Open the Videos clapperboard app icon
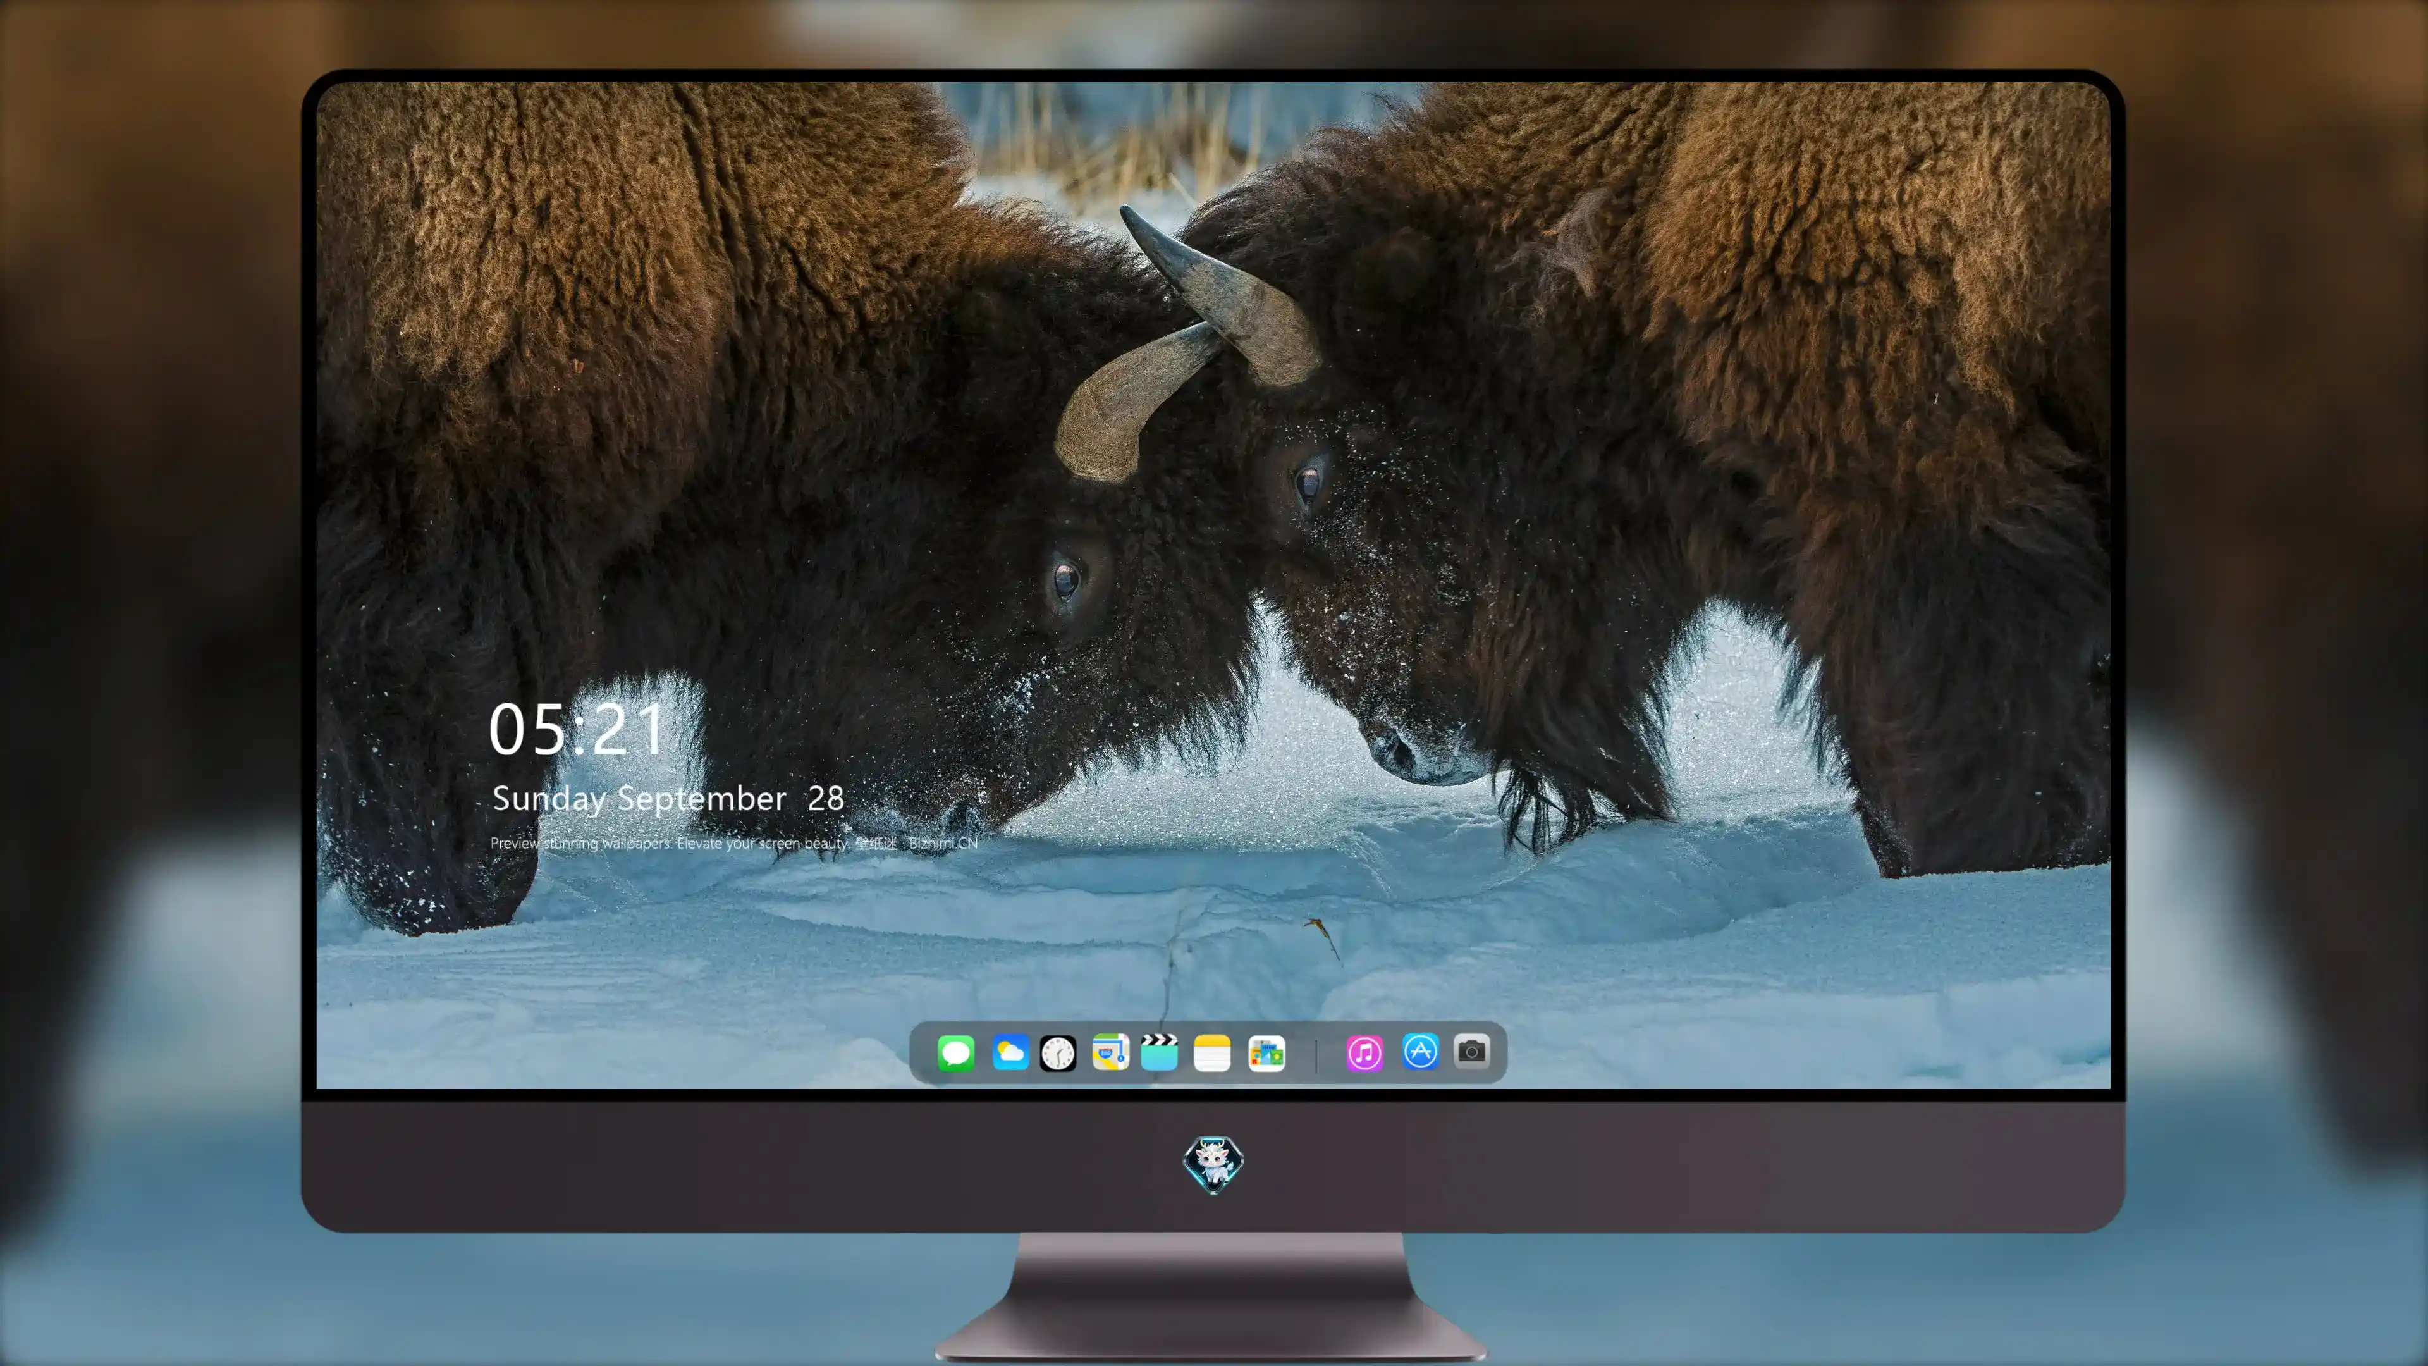The width and height of the screenshot is (2428, 1366). click(1160, 1052)
